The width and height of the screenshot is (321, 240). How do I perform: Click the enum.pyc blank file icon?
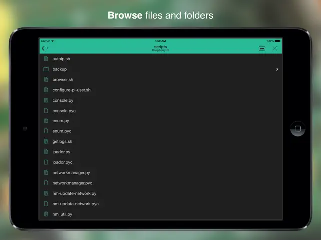click(46, 131)
